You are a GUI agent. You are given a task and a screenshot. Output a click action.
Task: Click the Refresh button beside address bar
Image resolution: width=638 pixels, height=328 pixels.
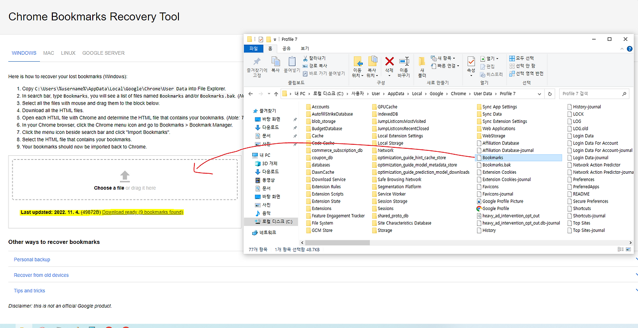(x=550, y=94)
